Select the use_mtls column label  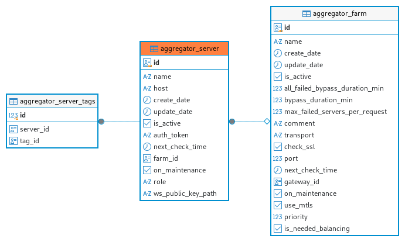point(298,205)
